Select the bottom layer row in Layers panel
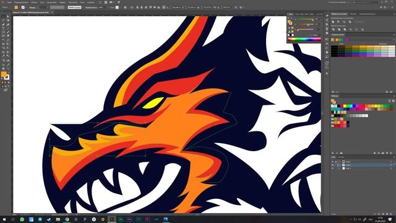396x223 pixels. click(363, 168)
